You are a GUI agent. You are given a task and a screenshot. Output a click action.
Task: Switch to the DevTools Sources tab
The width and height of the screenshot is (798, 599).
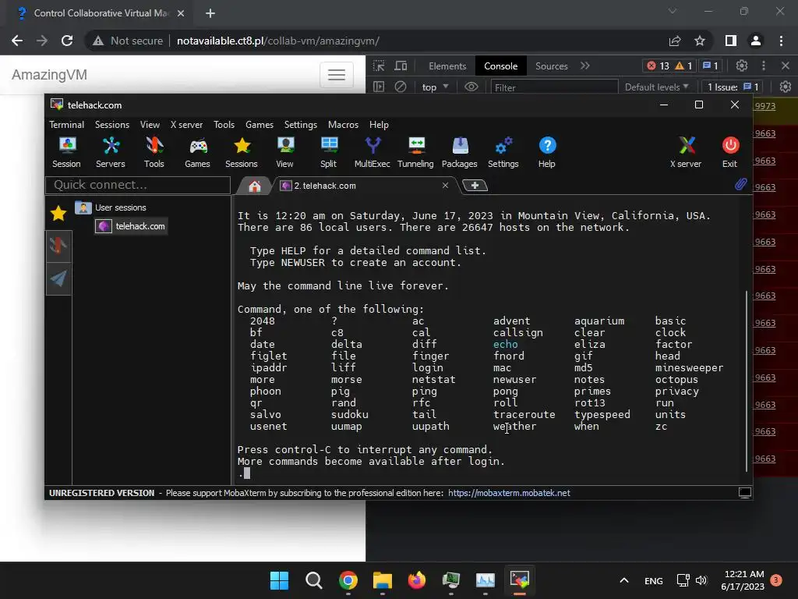[x=551, y=66]
